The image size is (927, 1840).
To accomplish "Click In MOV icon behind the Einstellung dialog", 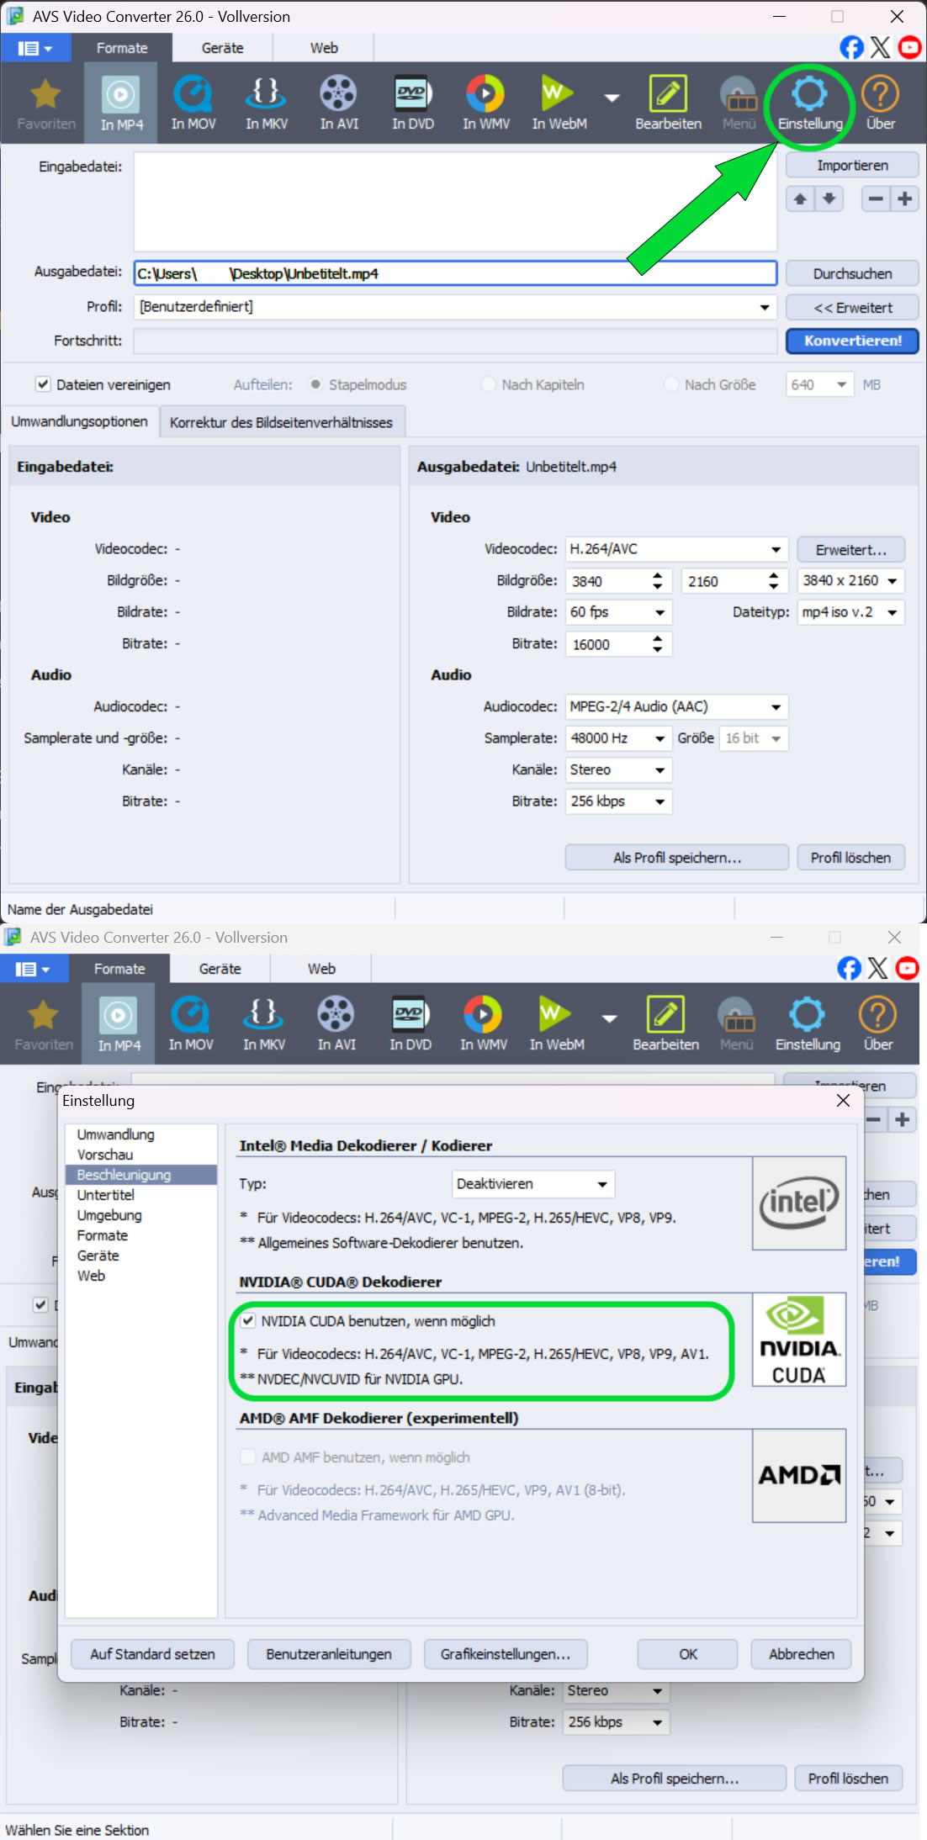I will click(x=191, y=1024).
